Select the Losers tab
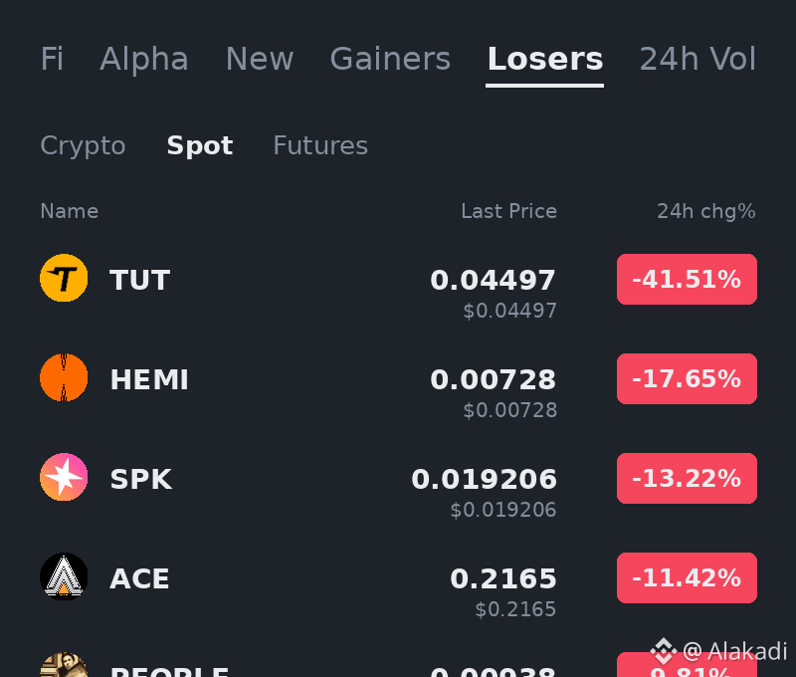Viewport: 796px width, 677px height. point(545,59)
